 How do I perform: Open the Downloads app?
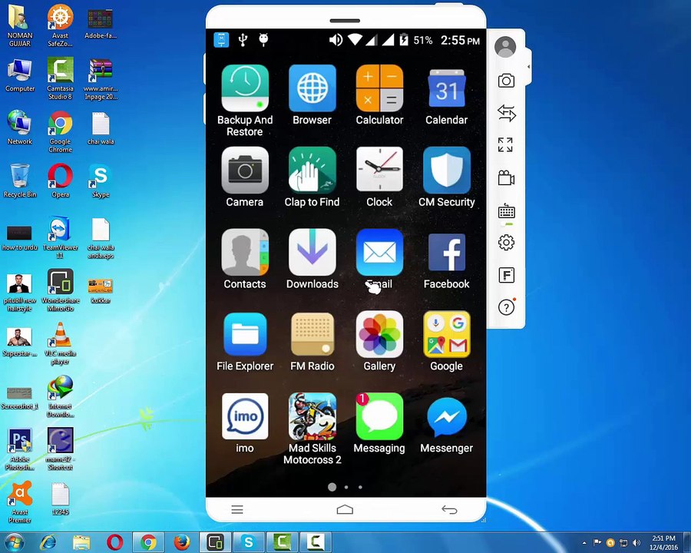(x=312, y=252)
